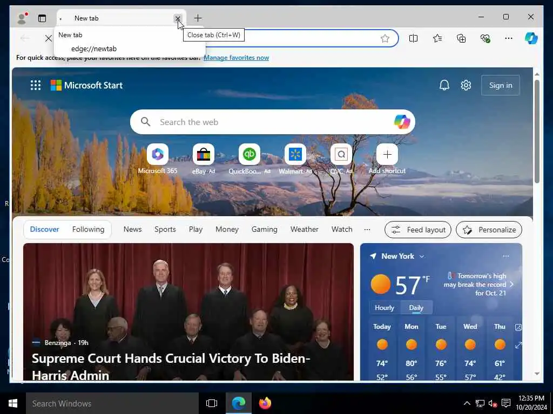Open a new tab with plus button
Viewport: 553px width, 414px height.
coord(198,18)
